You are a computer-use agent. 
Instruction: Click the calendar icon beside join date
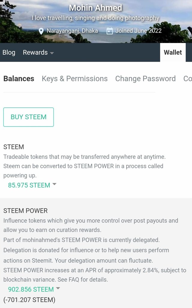(x=110, y=31)
